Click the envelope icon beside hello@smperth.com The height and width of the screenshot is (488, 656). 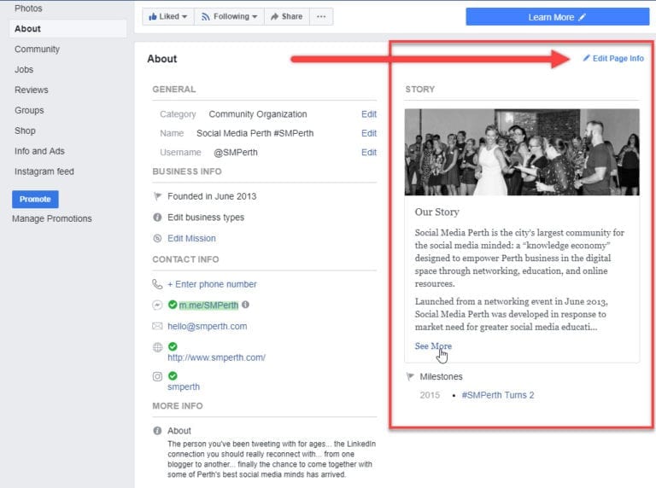157,326
